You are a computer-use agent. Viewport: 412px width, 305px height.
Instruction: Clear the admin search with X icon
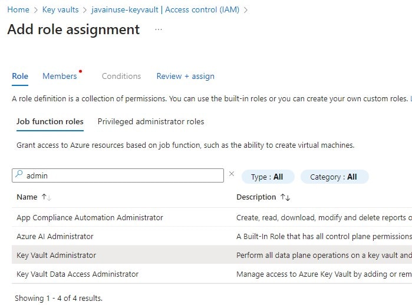pyautogui.click(x=232, y=174)
